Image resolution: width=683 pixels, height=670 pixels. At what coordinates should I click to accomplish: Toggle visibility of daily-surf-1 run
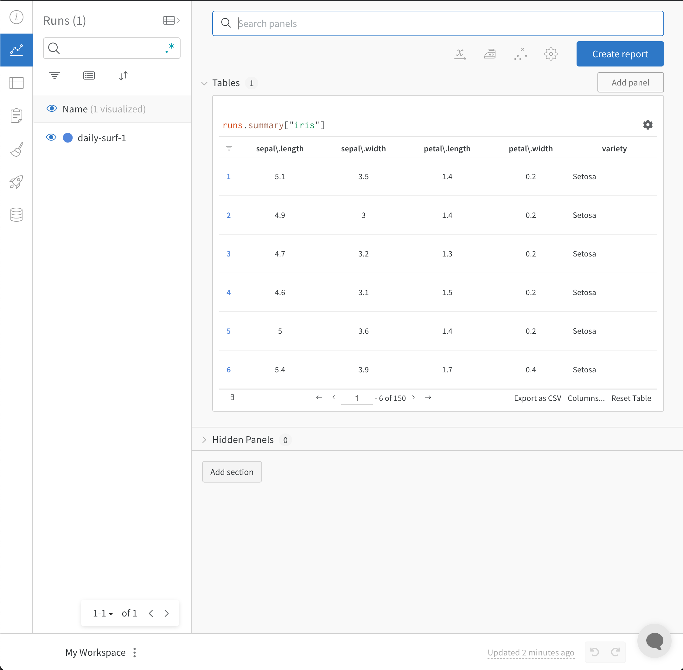coord(51,137)
